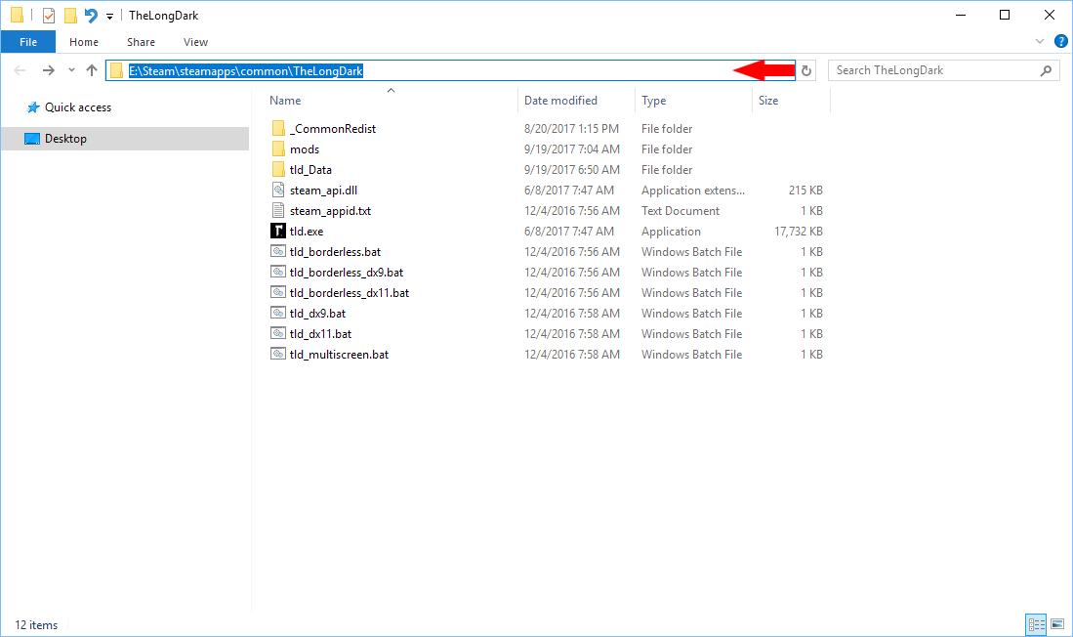
Task: Click the TheLongDark window title
Action: coord(164,15)
